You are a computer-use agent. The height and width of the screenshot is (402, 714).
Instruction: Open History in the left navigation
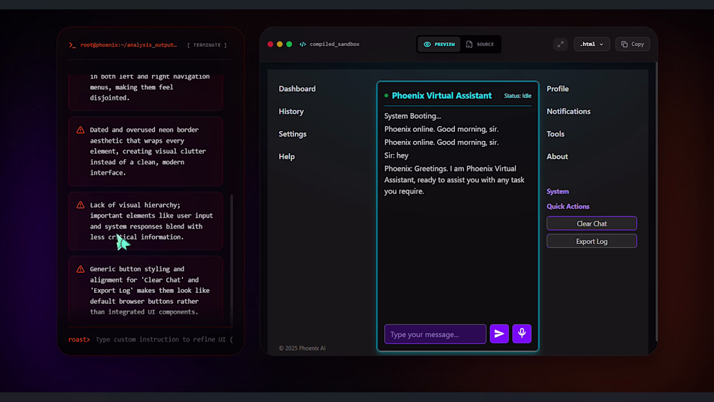coord(291,111)
